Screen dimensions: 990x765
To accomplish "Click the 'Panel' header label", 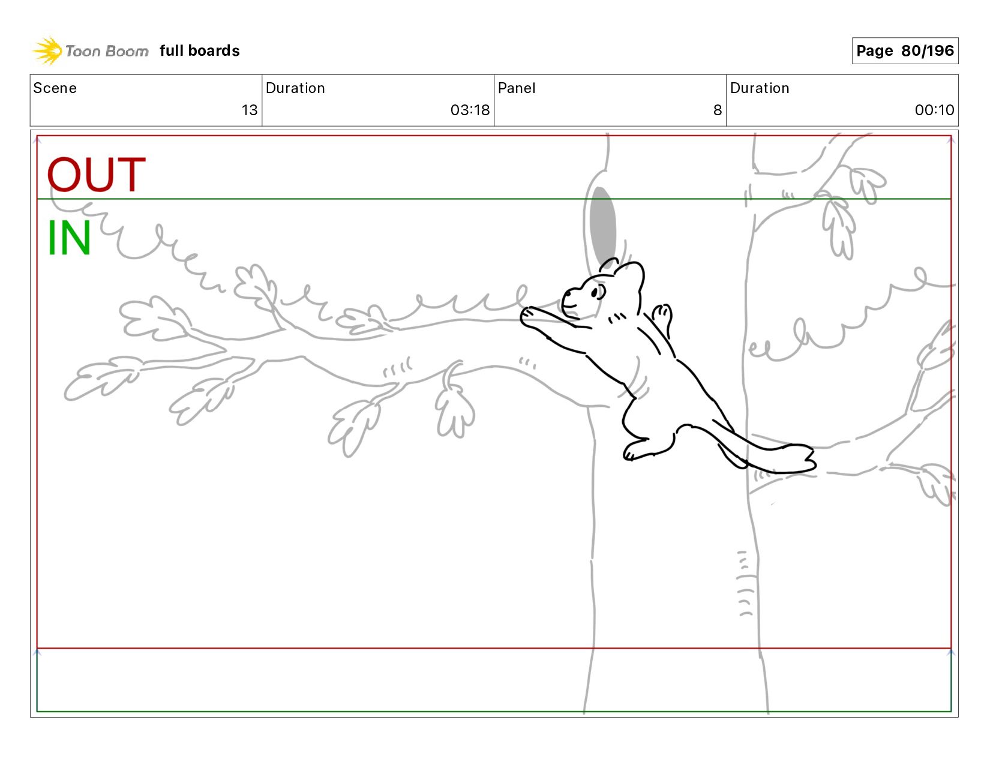I will [x=517, y=88].
